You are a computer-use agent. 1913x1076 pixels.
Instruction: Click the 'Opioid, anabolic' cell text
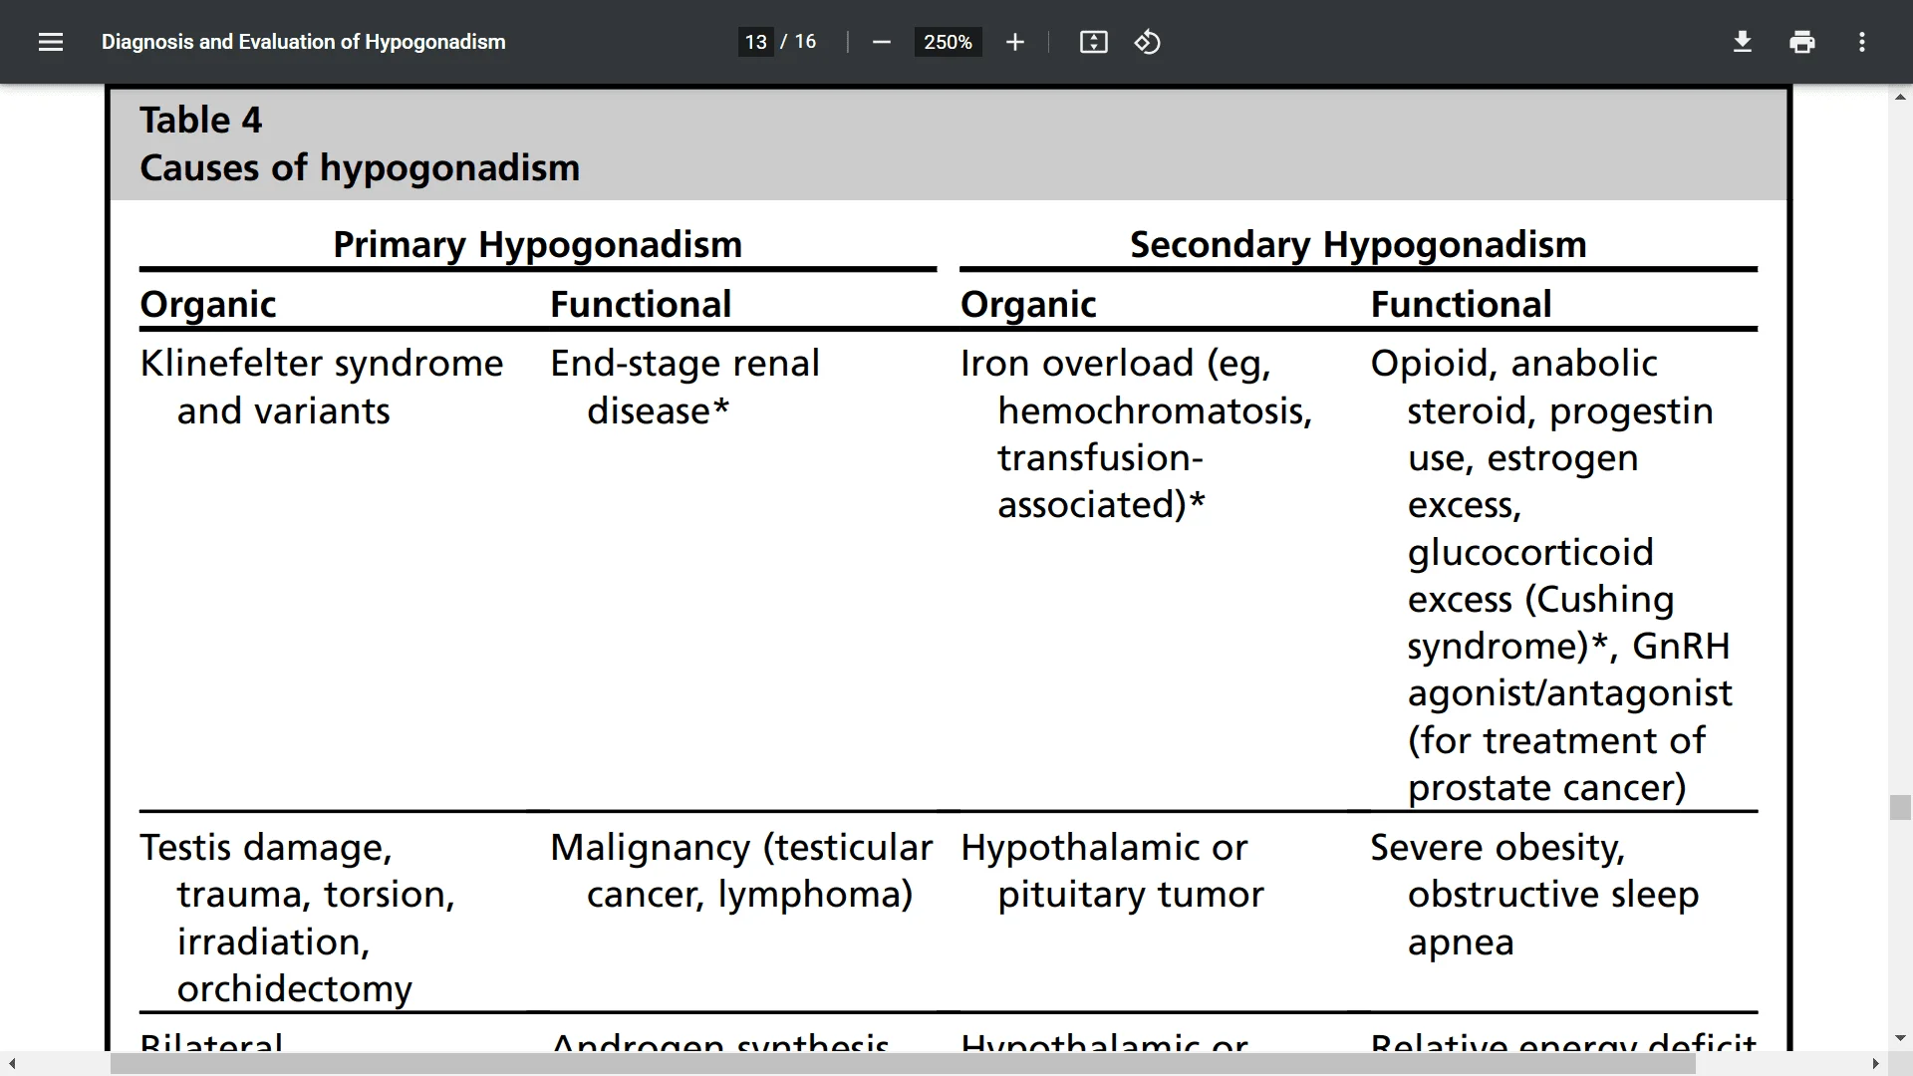click(x=1513, y=364)
